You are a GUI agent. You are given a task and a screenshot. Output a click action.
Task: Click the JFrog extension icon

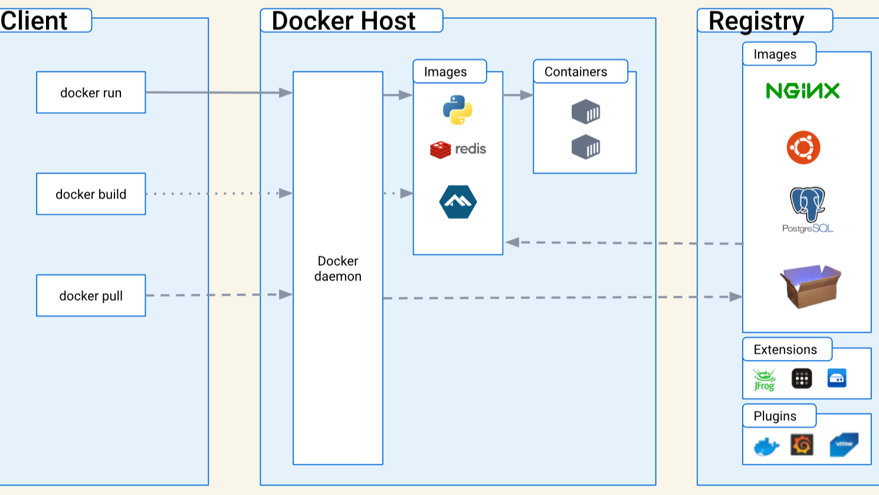pyautogui.click(x=763, y=379)
